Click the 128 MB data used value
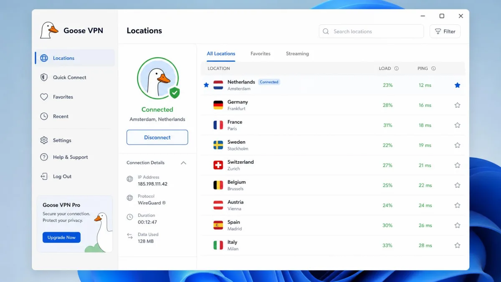Image resolution: width=501 pixels, height=282 pixels. tap(146, 241)
